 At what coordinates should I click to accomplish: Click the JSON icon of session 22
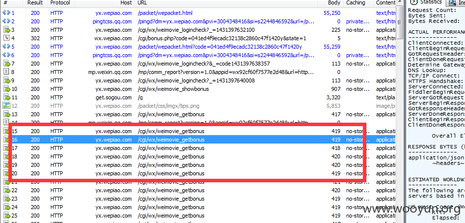tap(6, 190)
